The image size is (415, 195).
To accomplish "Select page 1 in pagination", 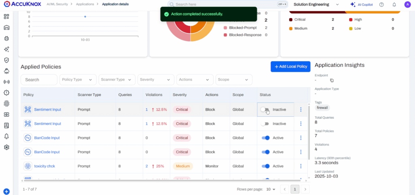I will click(295, 189).
